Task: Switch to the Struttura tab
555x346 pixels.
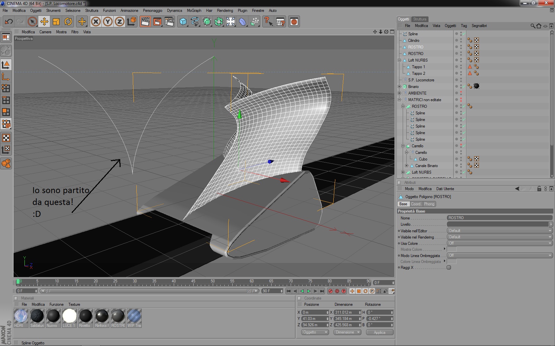Action: (420, 19)
